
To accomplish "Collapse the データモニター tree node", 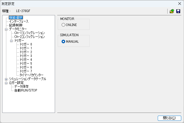I will (6, 29).
